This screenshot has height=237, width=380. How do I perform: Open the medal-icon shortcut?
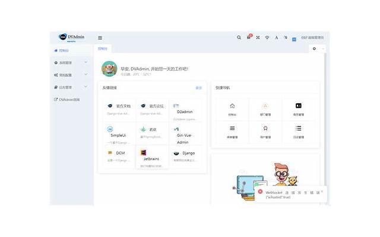265,132
